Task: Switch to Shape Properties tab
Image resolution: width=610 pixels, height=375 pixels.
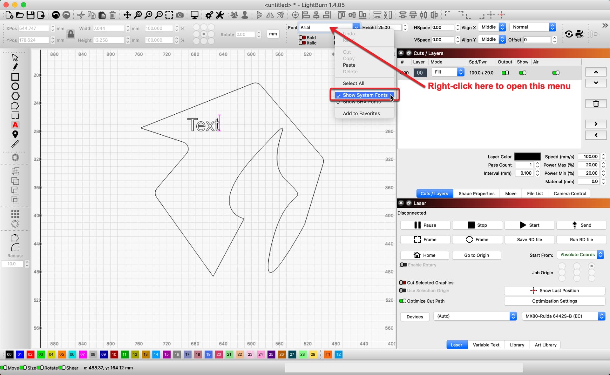Action: [476, 193]
